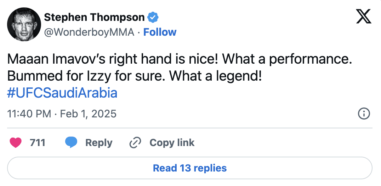Click the Stephen Thompson display name
381x186 pixels.
94,17
